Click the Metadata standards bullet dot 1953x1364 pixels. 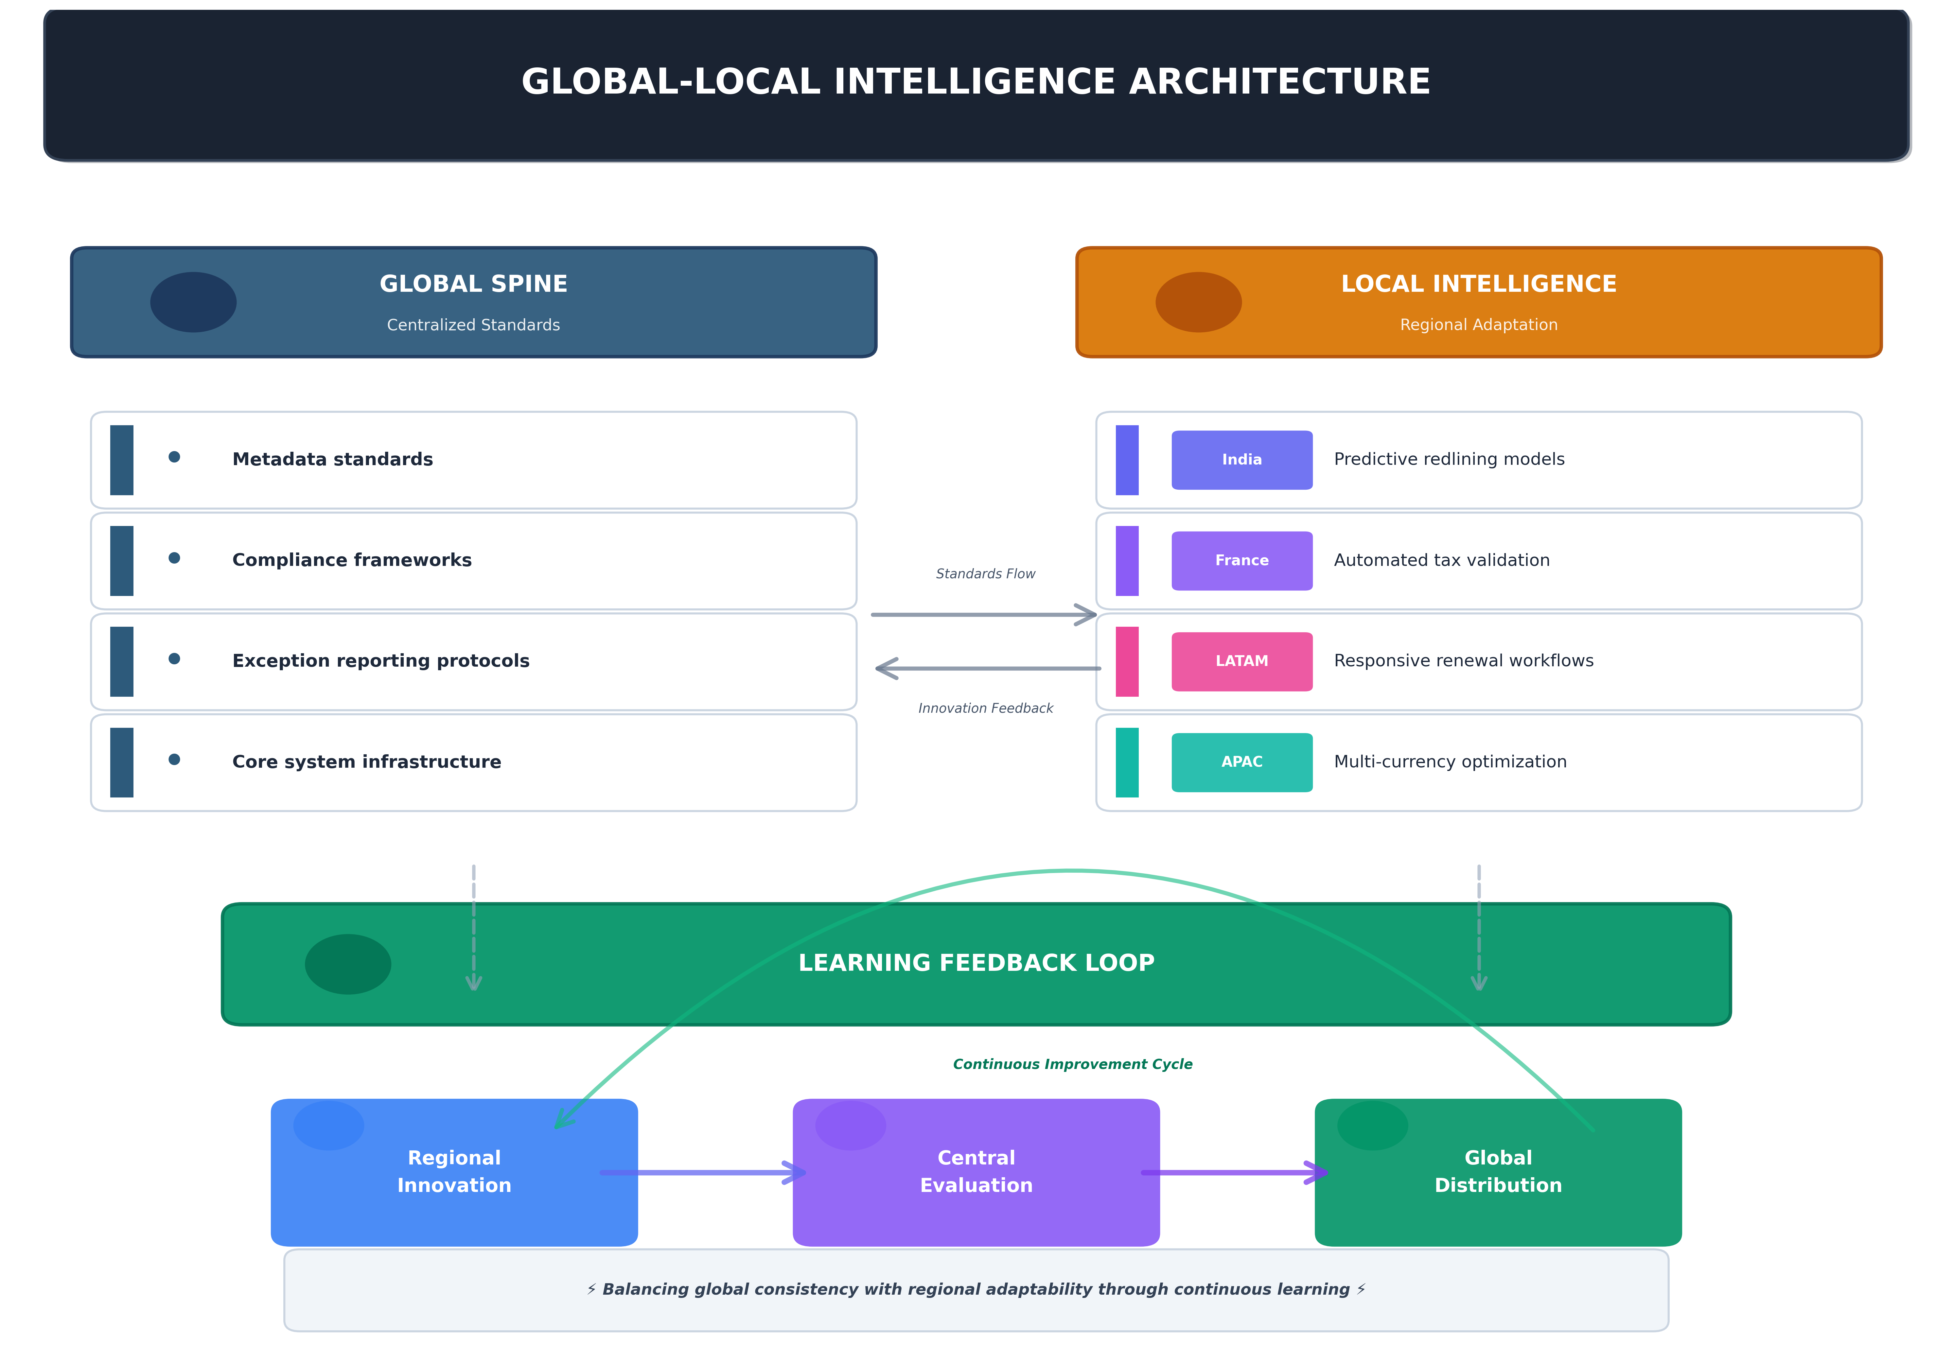(174, 457)
